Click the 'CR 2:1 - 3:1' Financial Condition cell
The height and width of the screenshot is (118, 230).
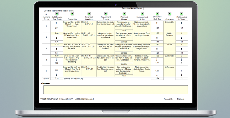(89, 37)
